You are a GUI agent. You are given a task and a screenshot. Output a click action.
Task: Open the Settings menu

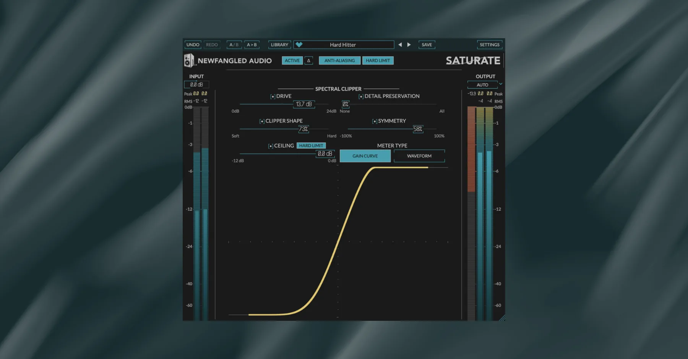490,45
